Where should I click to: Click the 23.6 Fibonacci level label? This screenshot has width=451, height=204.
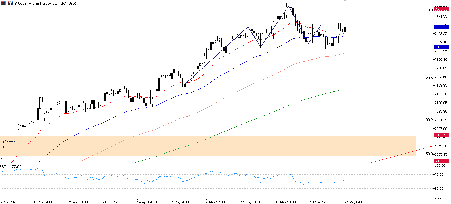pos(429,78)
